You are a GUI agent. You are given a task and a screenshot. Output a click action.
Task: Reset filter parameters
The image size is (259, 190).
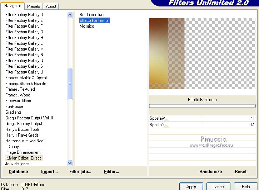(x=240, y=172)
